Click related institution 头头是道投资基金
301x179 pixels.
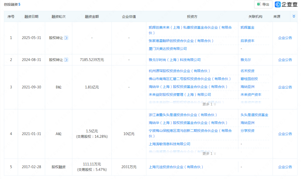pyautogui.click(x=254, y=115)
